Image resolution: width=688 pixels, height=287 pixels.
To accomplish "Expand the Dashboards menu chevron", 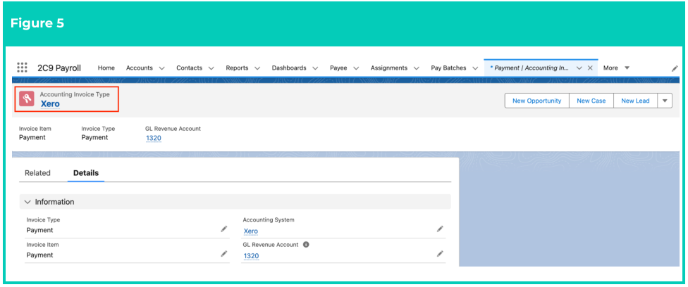I will 315,68.
